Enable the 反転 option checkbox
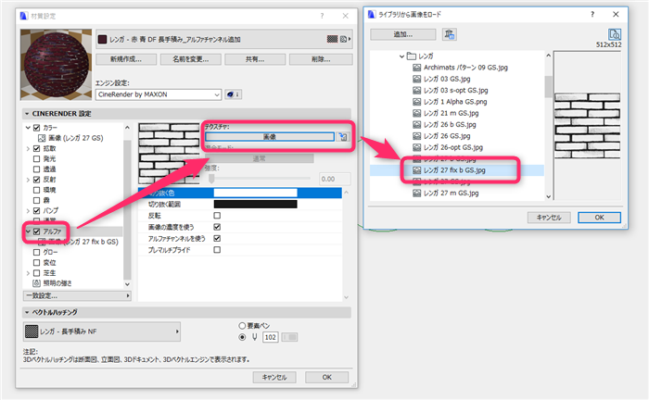This screenshot has width=649, height=400. pos(217,216)
